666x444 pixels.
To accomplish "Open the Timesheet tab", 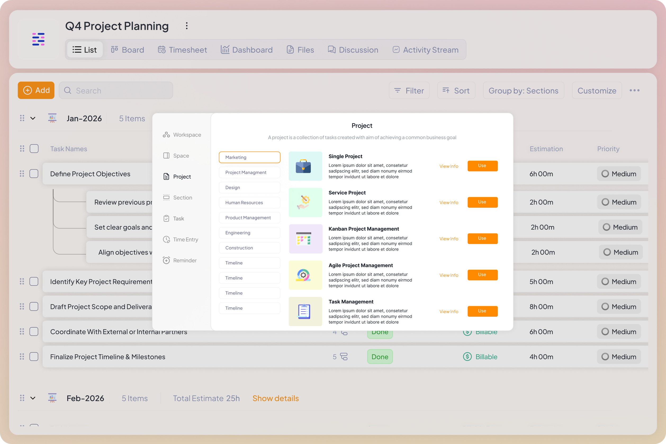I will click(x=182, y=49).
